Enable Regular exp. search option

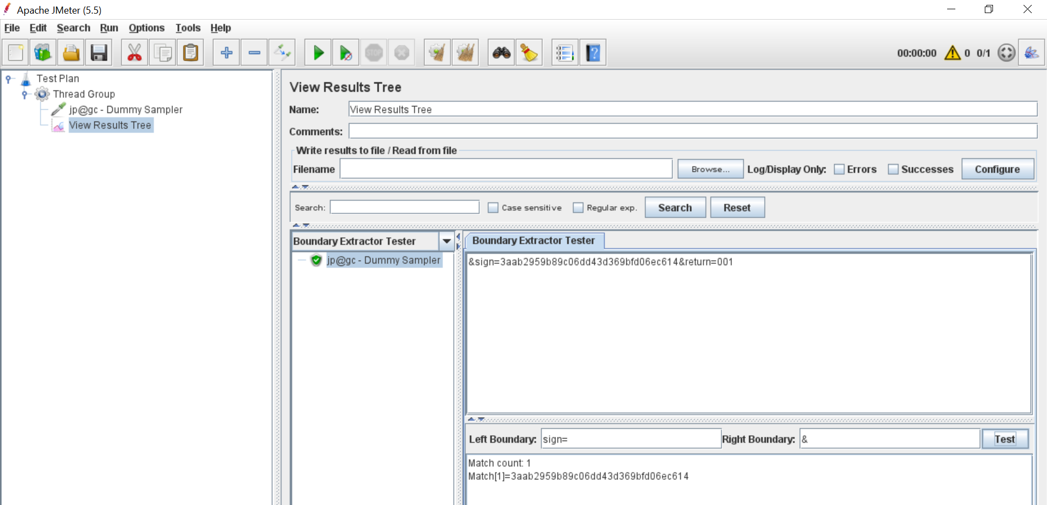pos(578,208)
